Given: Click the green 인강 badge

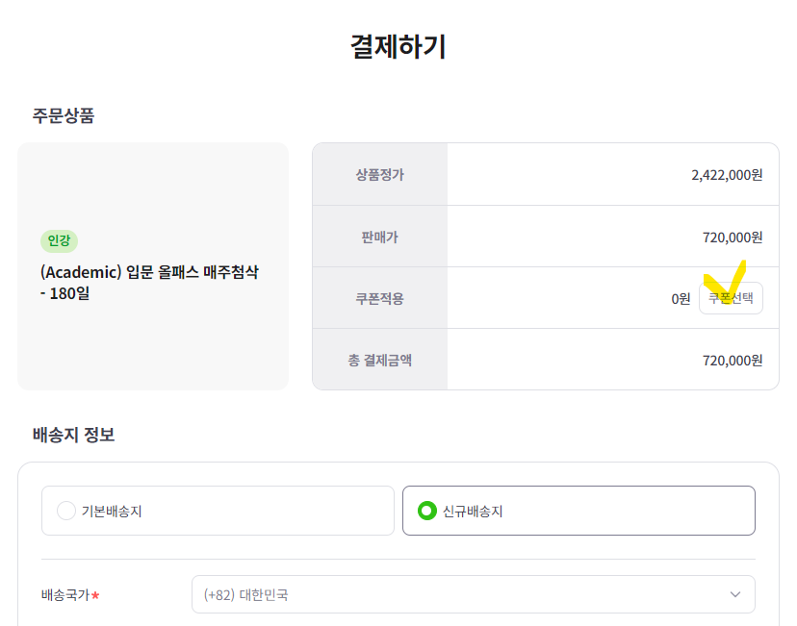Looking at the screenshot, I should click(x=59, y=240).
